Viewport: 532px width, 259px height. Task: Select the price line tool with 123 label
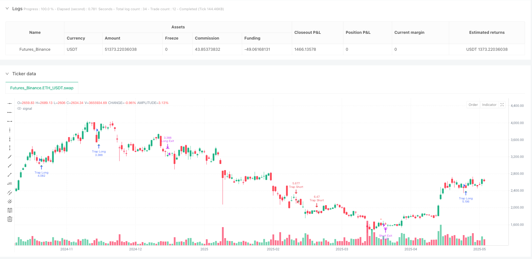[x=10, y=183]
